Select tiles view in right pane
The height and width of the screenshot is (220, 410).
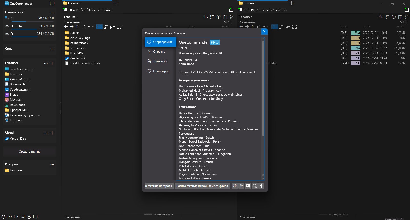point(281,27)
